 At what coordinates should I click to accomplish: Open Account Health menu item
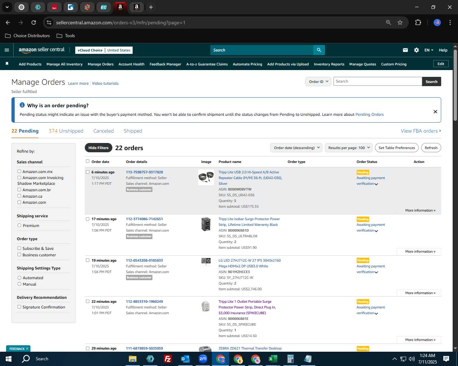(131, 64)
